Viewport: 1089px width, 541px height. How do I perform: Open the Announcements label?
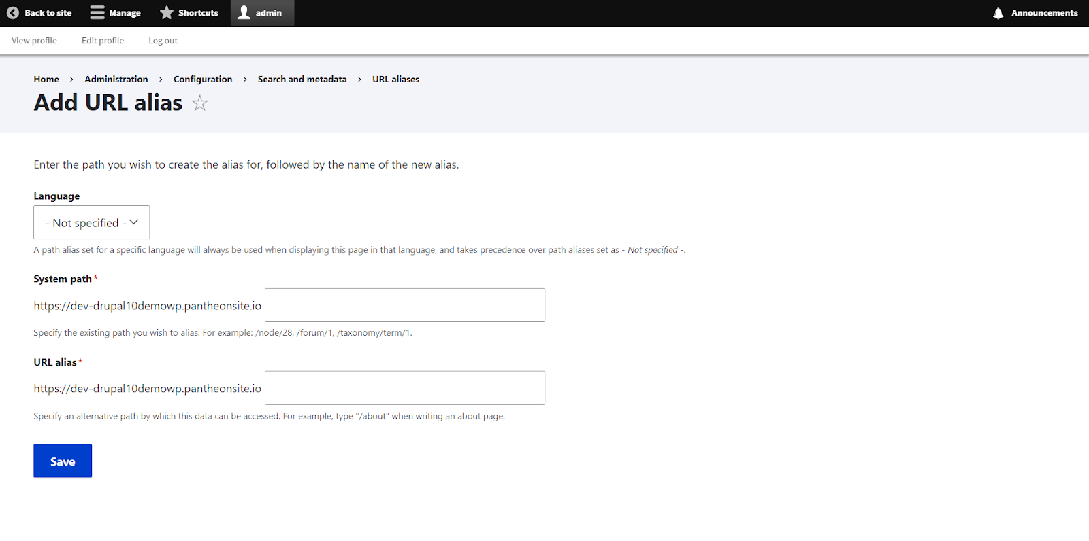(x=1045, y=13)
